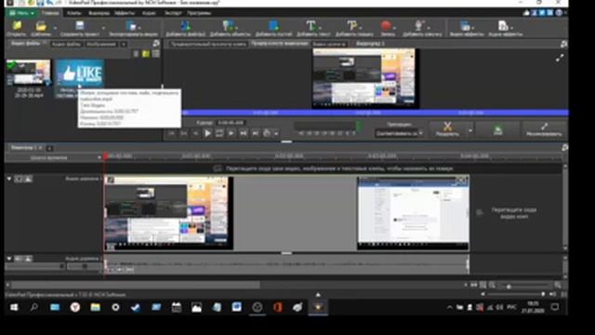
Task: Toggle the 360 view button
Action: pyautogui.click(x=498, y=129)
